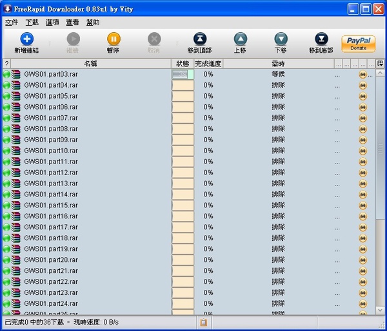Click the 移到頂部 move to top icon
The image size is (387, 331).
(x=199, y=39)
